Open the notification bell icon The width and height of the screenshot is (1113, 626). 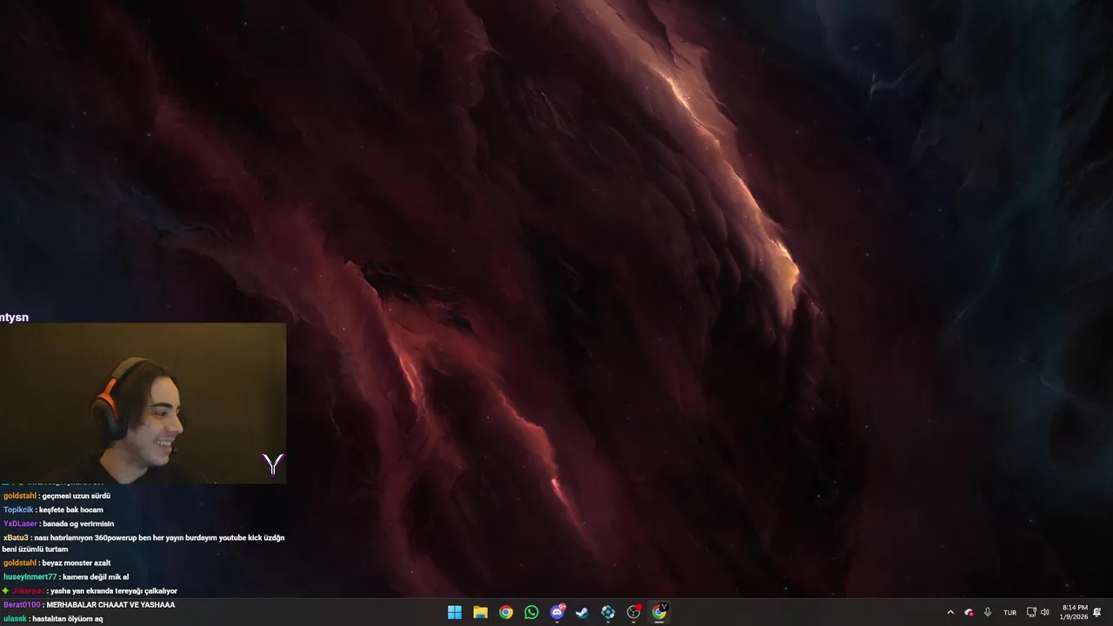pos(1097,612)
